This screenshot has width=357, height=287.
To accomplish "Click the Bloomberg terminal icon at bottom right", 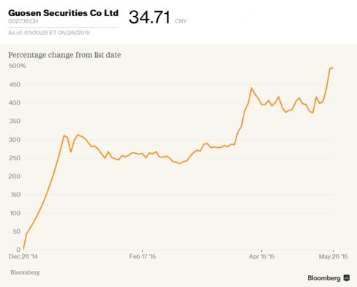I will (347, 277).
